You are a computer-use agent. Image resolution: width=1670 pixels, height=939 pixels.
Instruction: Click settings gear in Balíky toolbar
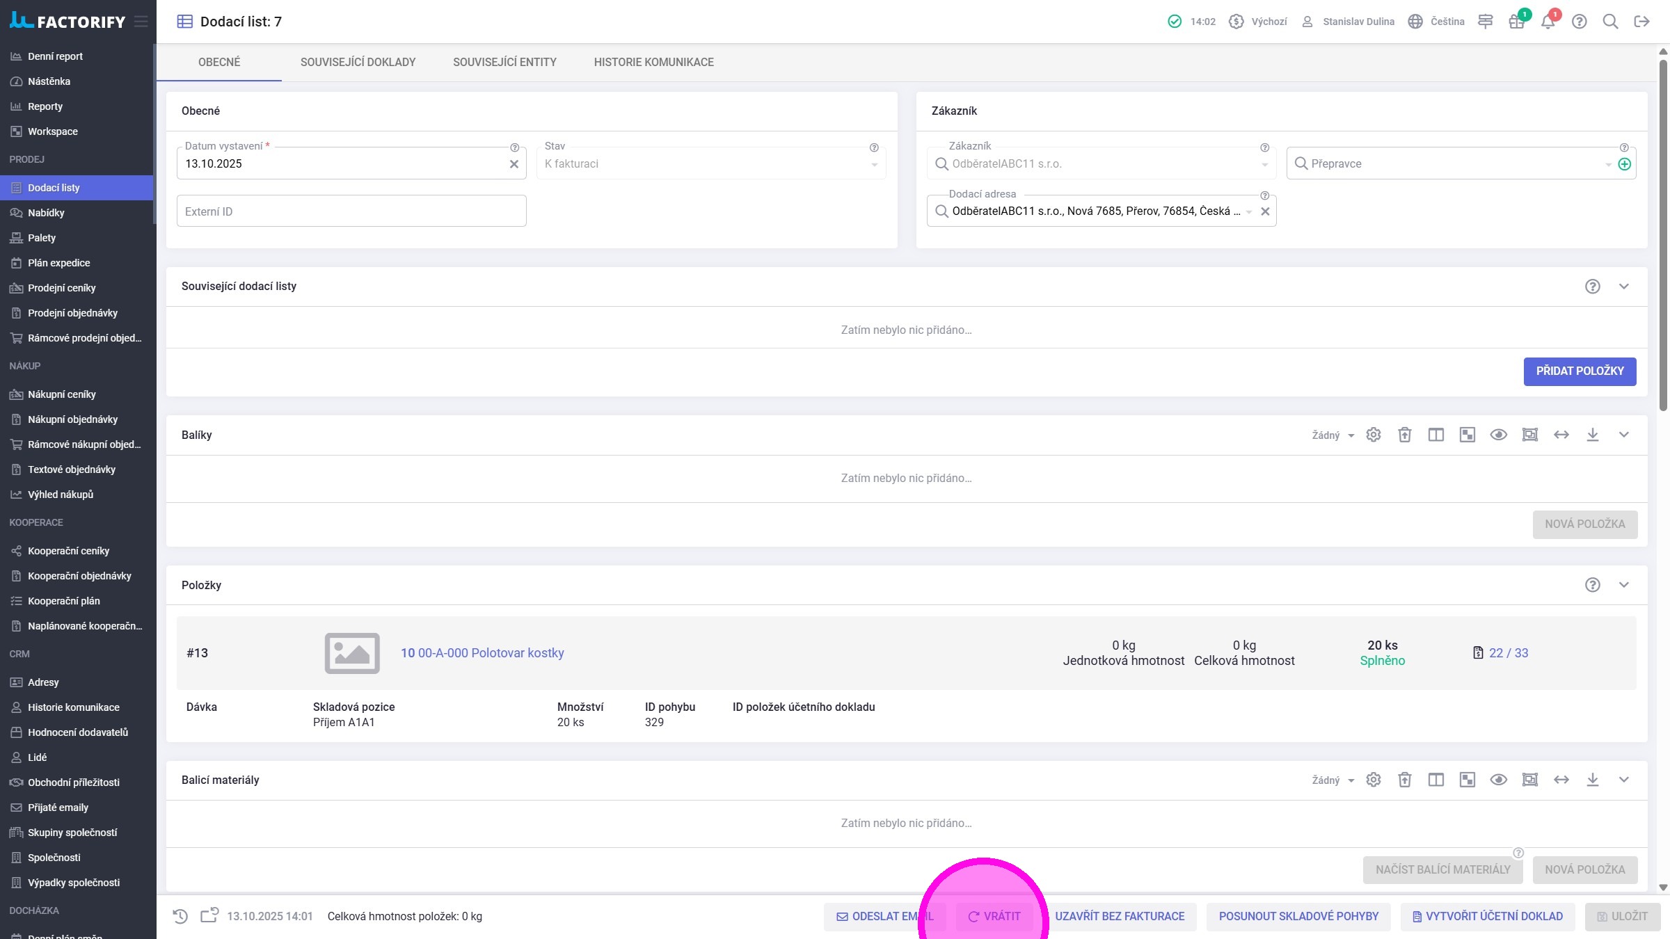[x=1373, y=435]
